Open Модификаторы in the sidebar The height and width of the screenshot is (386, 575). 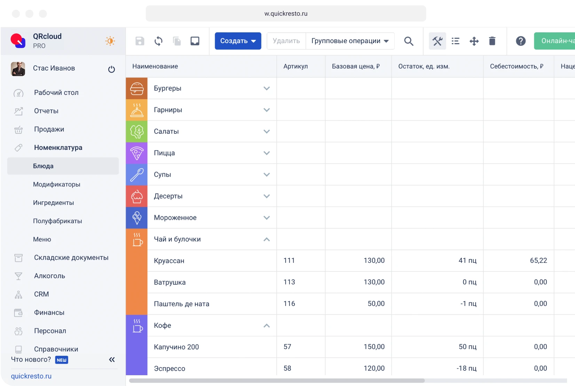57,184
